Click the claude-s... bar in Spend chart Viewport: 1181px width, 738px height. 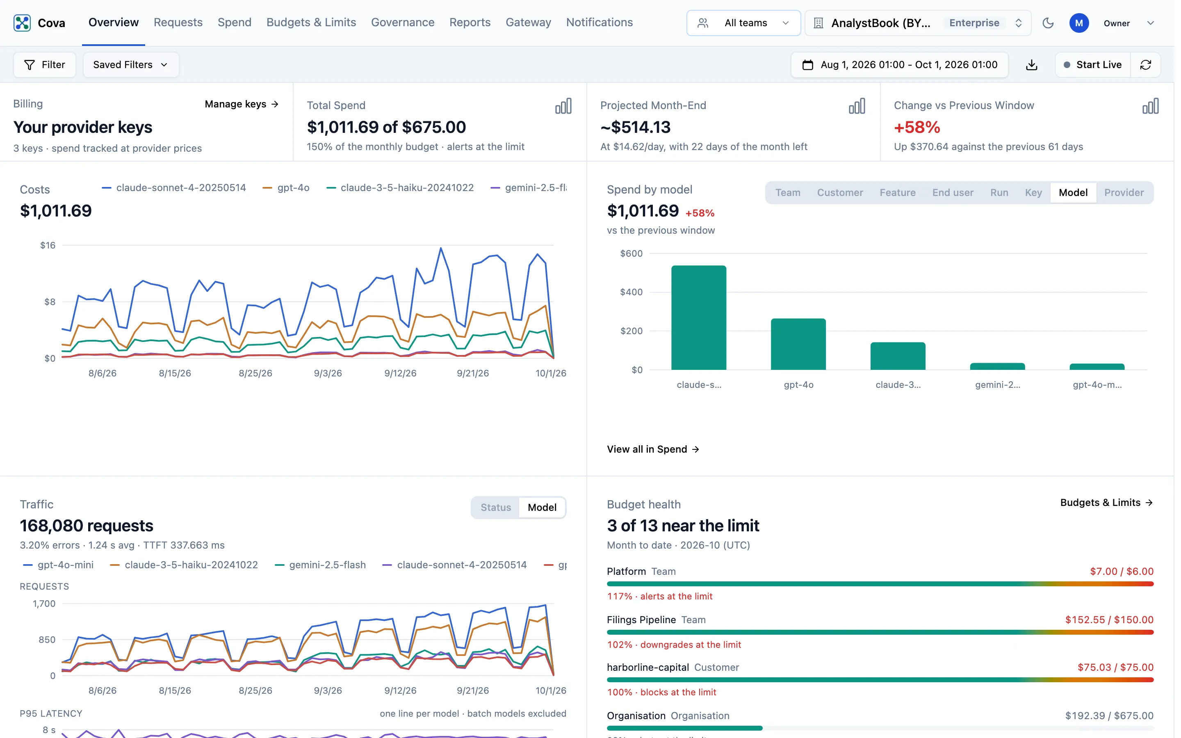tap(698, 318)
